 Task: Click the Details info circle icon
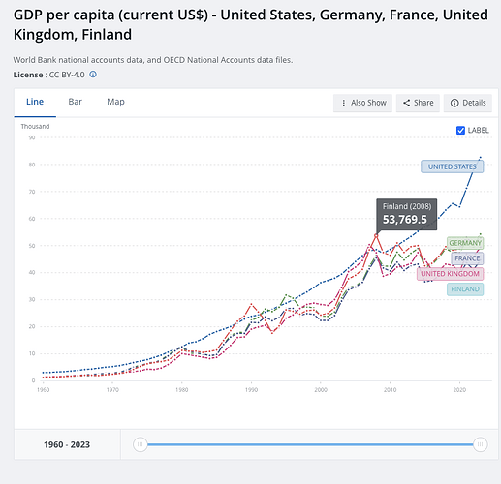pyautogui.click(x=454, y=103)
